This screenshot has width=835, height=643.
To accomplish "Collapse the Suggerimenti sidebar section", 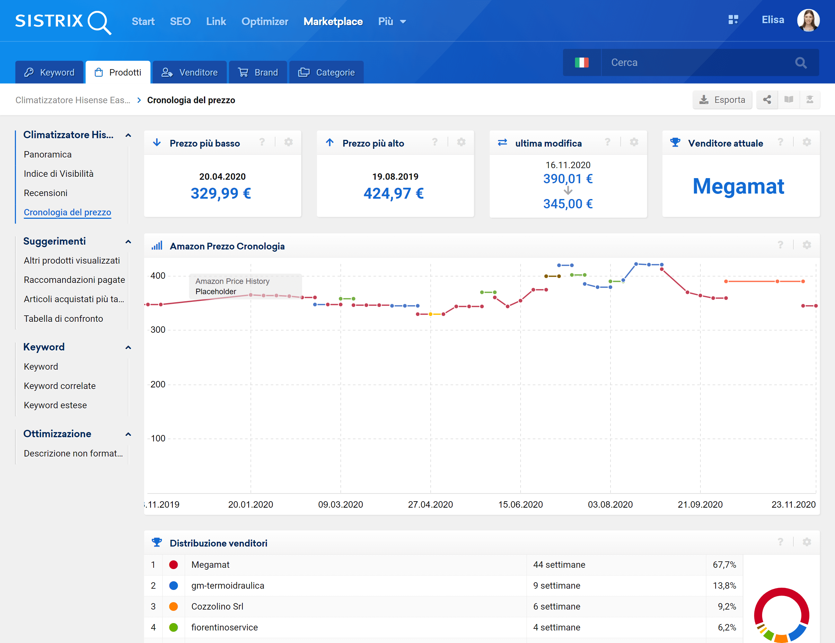I will coord(128,241).
